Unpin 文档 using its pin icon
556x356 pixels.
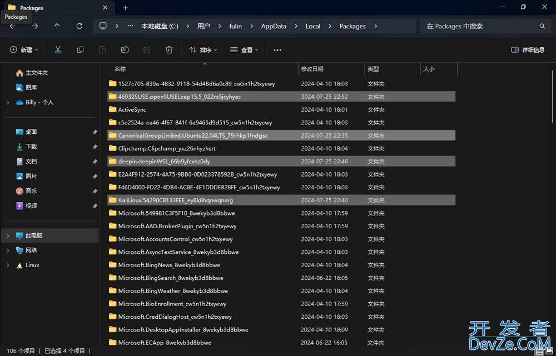point(95,162)
